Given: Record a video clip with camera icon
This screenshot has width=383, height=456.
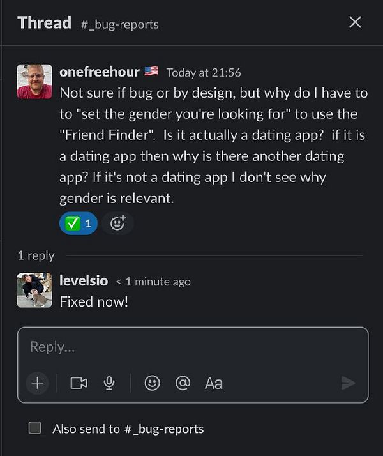Looking at the screenshot, I should [79, 383].
